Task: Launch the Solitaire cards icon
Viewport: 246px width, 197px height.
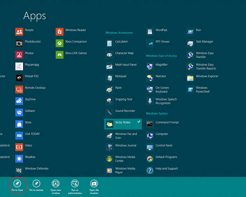Action: tap(19, 112)
